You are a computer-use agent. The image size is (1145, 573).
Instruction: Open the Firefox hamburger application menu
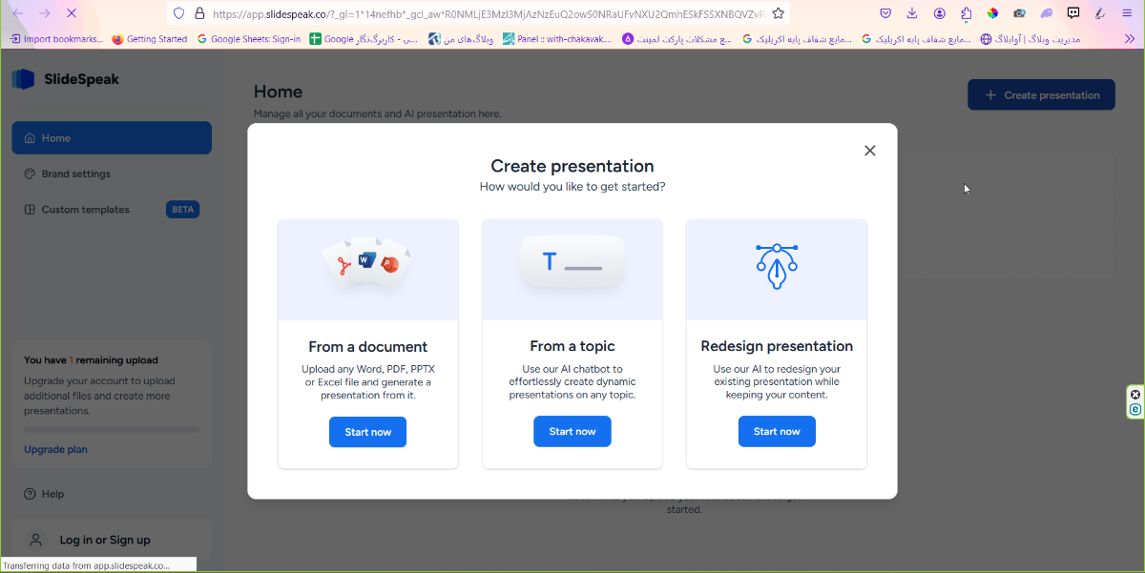click(x=1128, y=13)
